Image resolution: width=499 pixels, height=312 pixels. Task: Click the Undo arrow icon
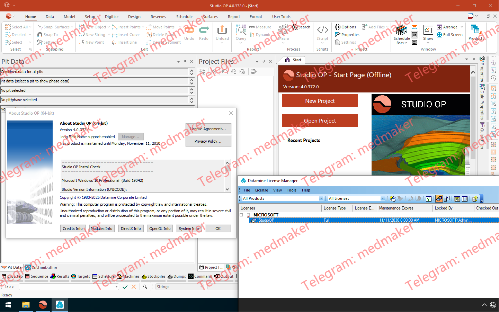189,31
